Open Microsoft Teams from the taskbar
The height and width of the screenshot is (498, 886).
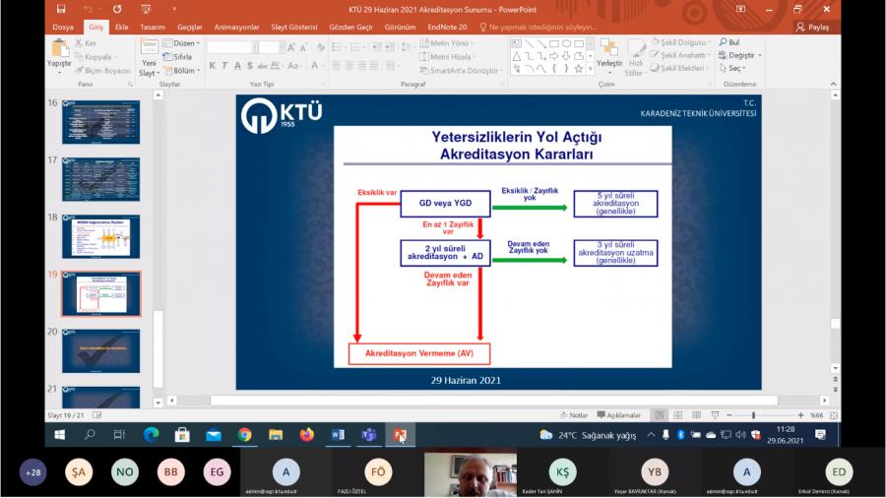pyautogui.click(x=368, y=434)
